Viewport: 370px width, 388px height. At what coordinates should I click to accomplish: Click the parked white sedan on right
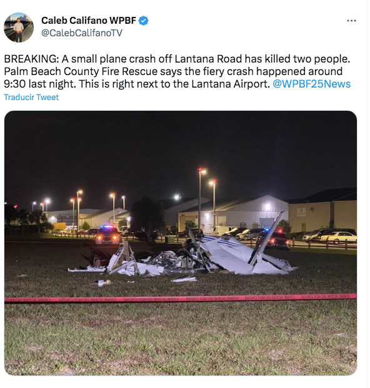click(x=339, y=237)
